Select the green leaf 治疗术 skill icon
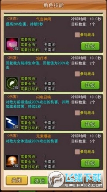 [x=12, y=83]
